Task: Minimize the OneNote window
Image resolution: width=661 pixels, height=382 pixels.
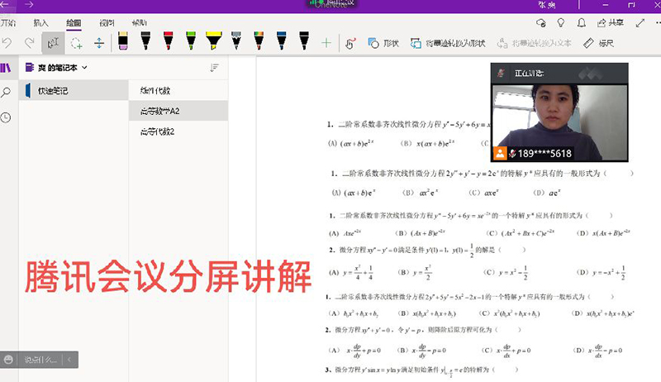Action: click(x=606, y=5)
